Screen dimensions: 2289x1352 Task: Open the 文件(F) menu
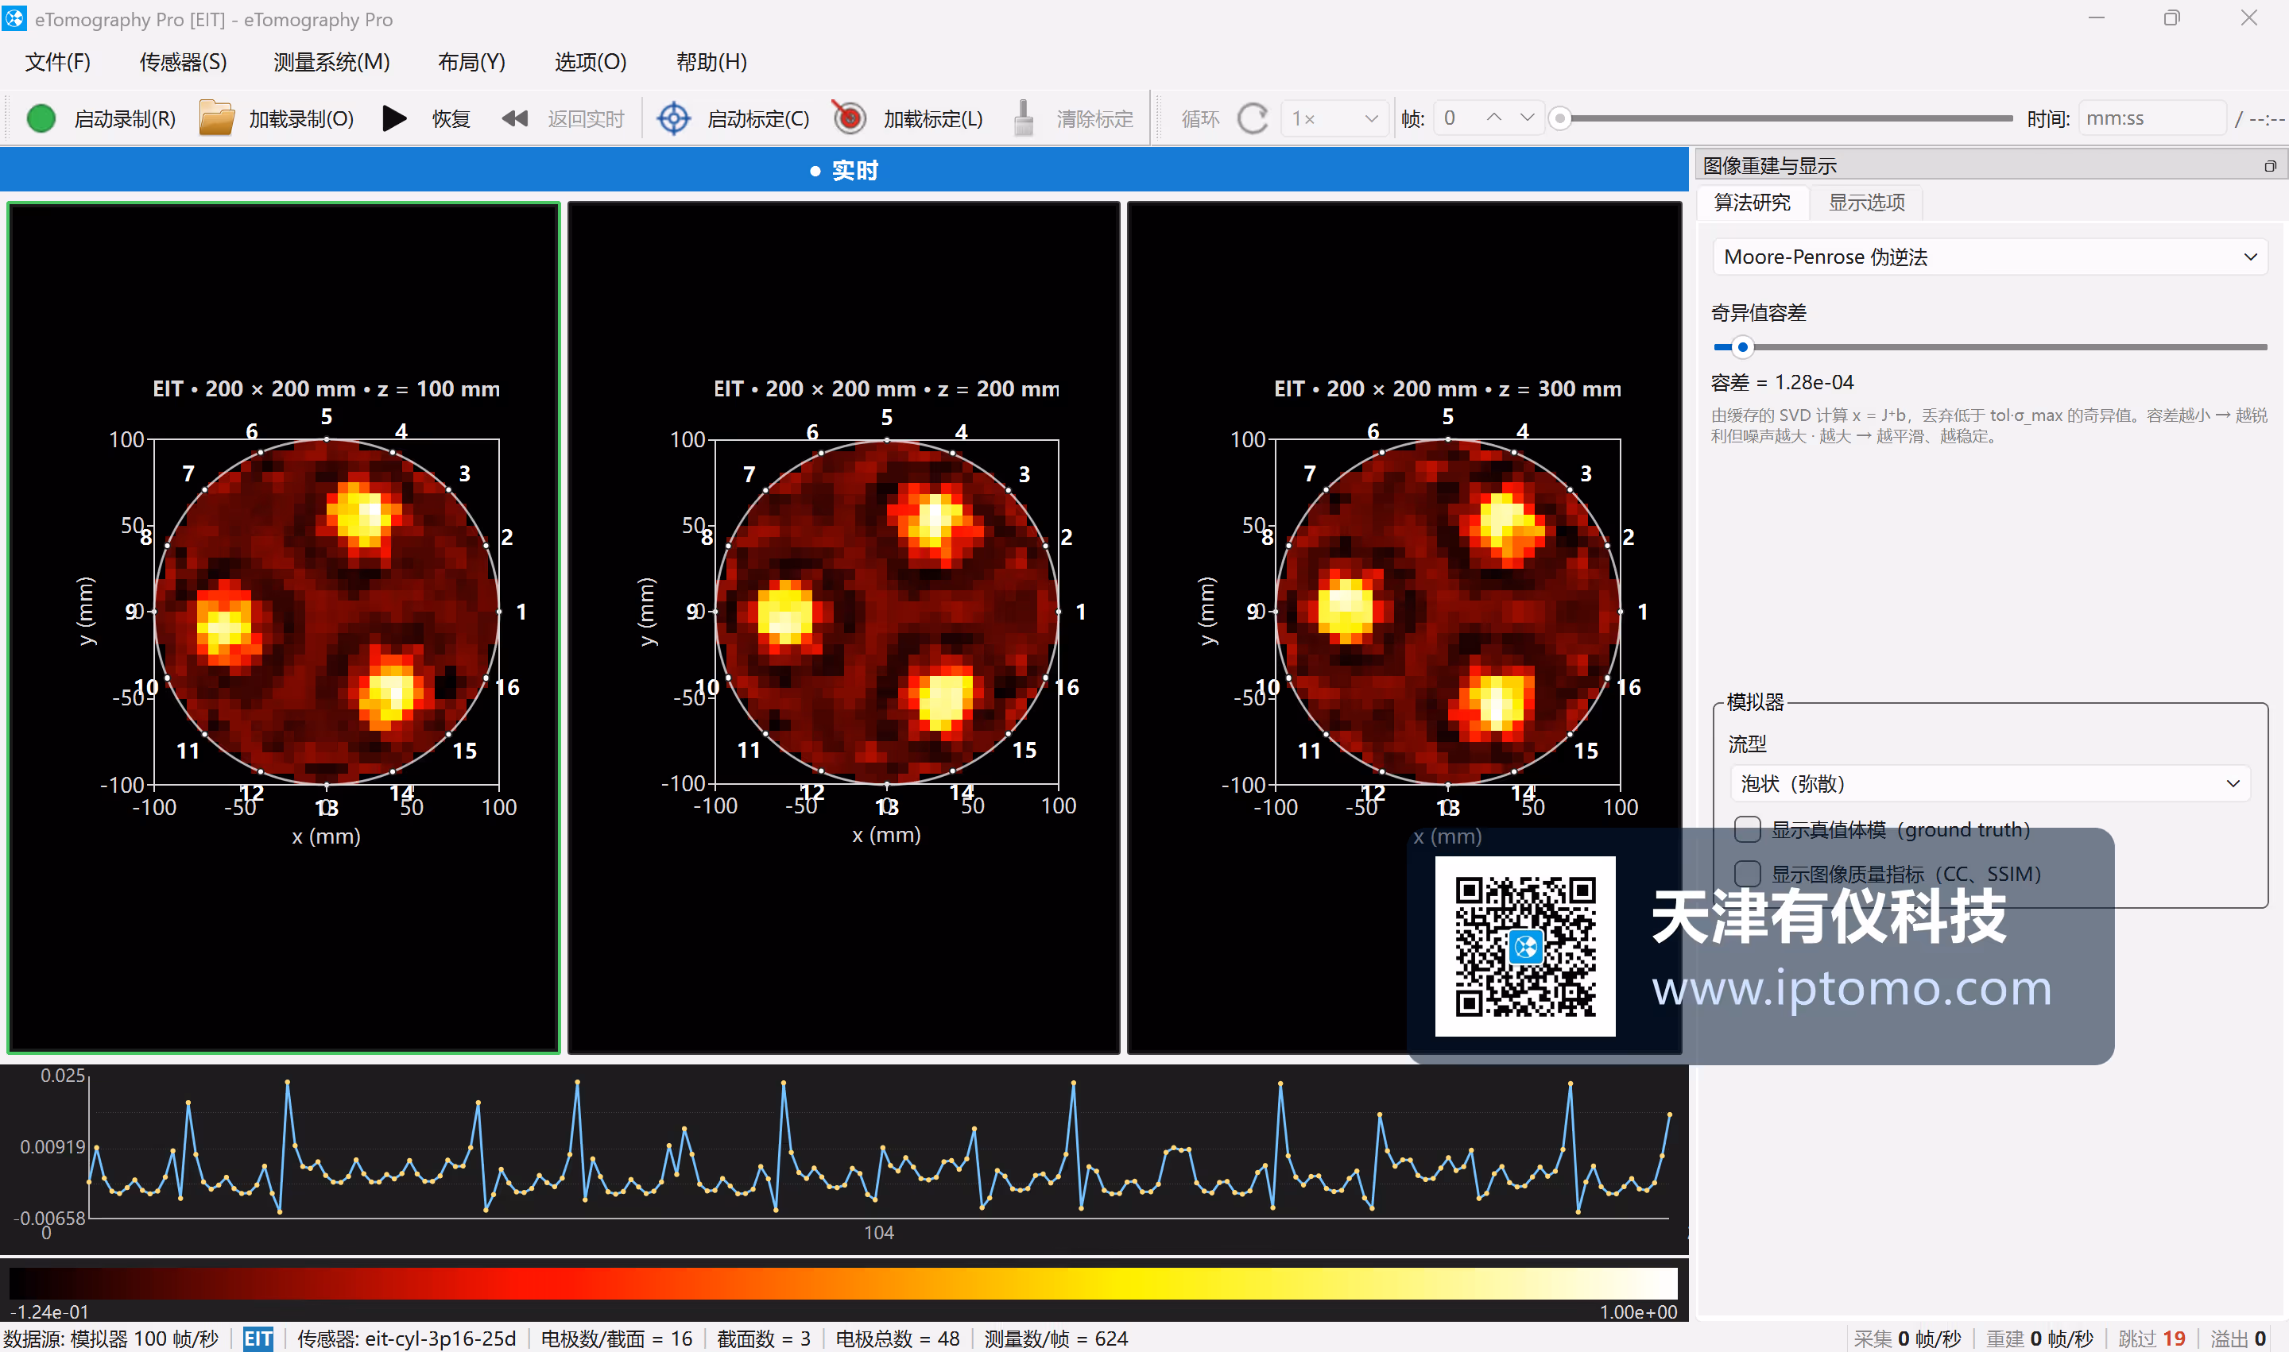[x=58, y=62]
